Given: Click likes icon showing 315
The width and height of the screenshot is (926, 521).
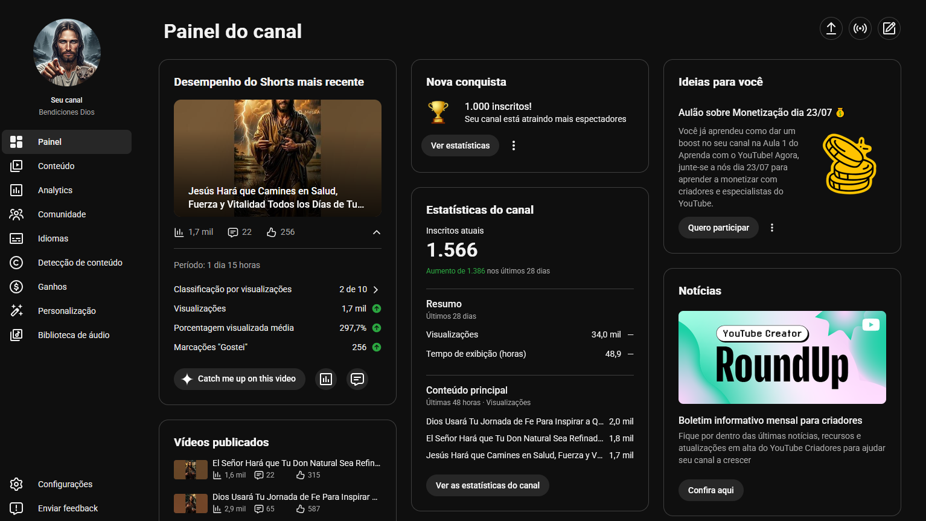Looking at the screenshot, I should click(300, 475).
